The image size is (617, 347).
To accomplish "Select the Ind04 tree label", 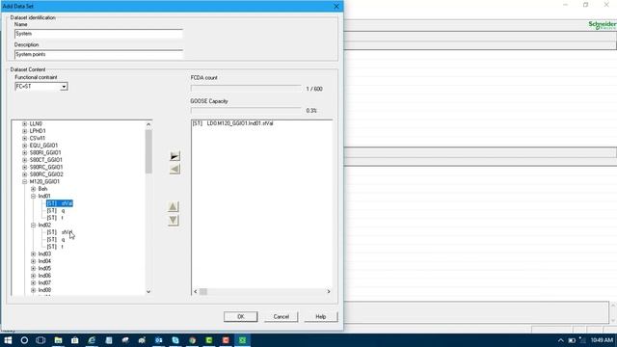I will (x=44, y=261).
